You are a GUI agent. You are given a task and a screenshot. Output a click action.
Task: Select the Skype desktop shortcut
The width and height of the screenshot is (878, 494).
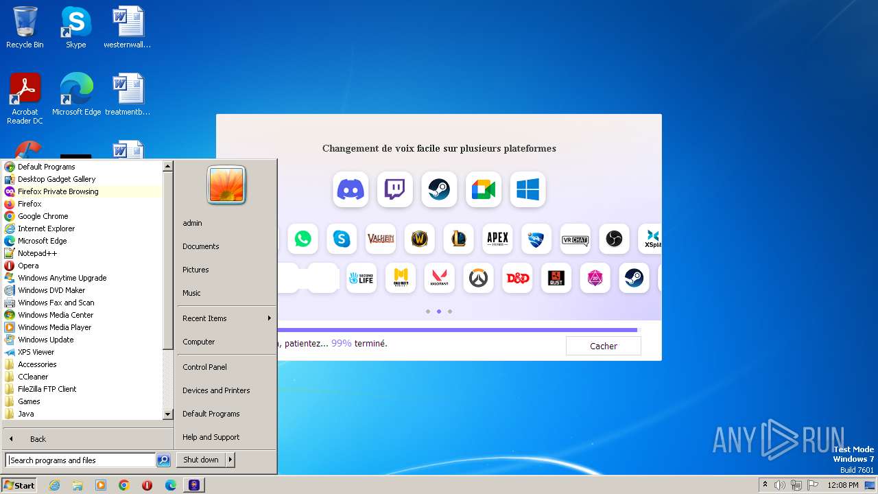(75, 27)
